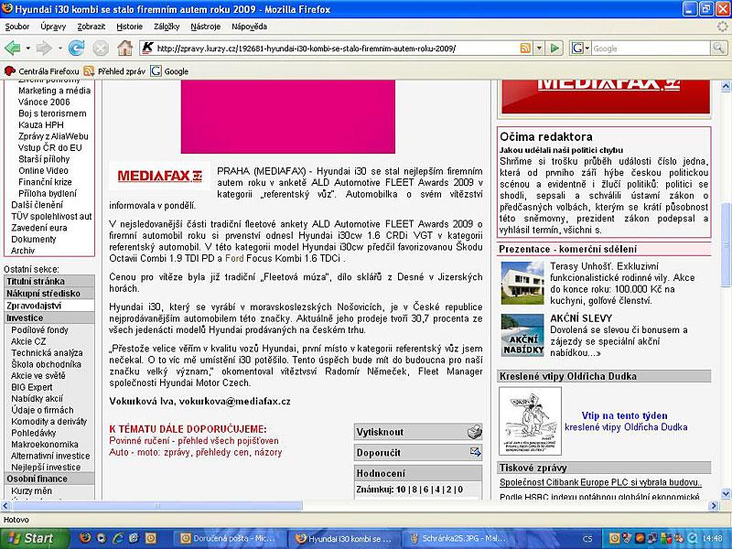
Task: Switch to the Doručená pošta taskbar window
Action: pos(231,538)
